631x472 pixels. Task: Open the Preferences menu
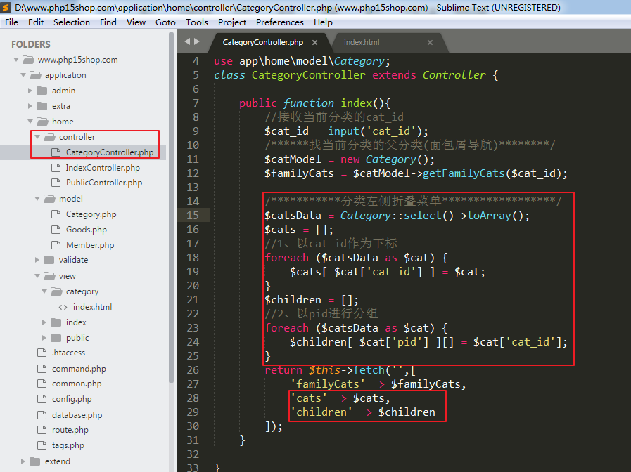point(280,22)
